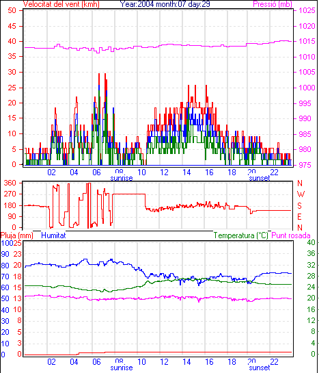Click the blue 'Humitat' legend label
Viewport: 319px width, 373px height.
pos(53,235)
